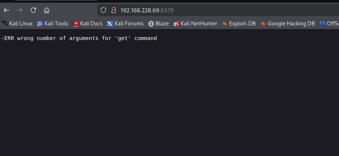Open the Kali Tools bookmark

point(52,24)
